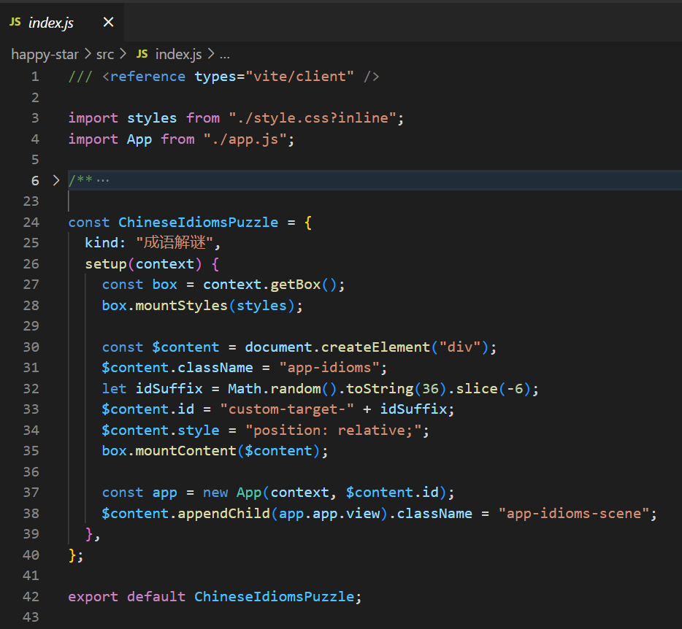Image resolution: width=682 pixels, height=629 pixels.
Task: Click line number 1 in the gutter
Action: [x=35, y=77]
